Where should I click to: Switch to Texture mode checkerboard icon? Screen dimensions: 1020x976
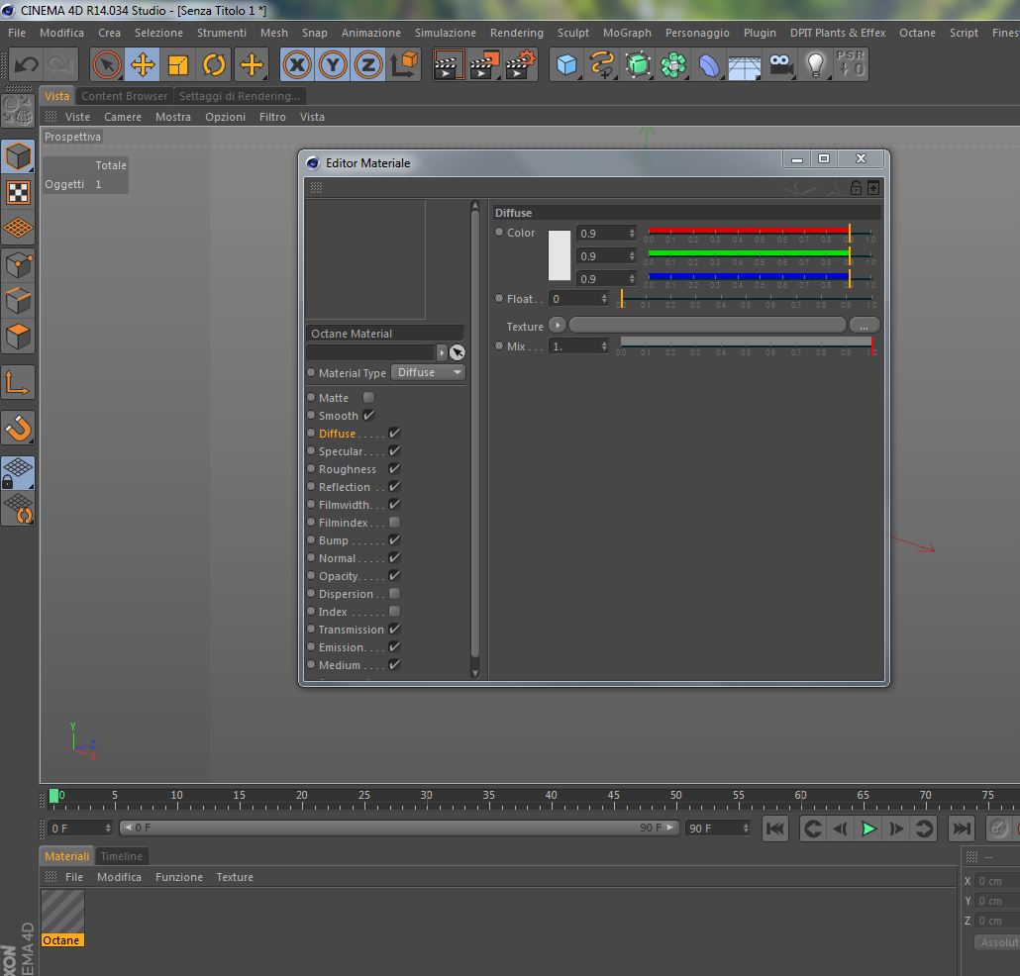(18, 192)
